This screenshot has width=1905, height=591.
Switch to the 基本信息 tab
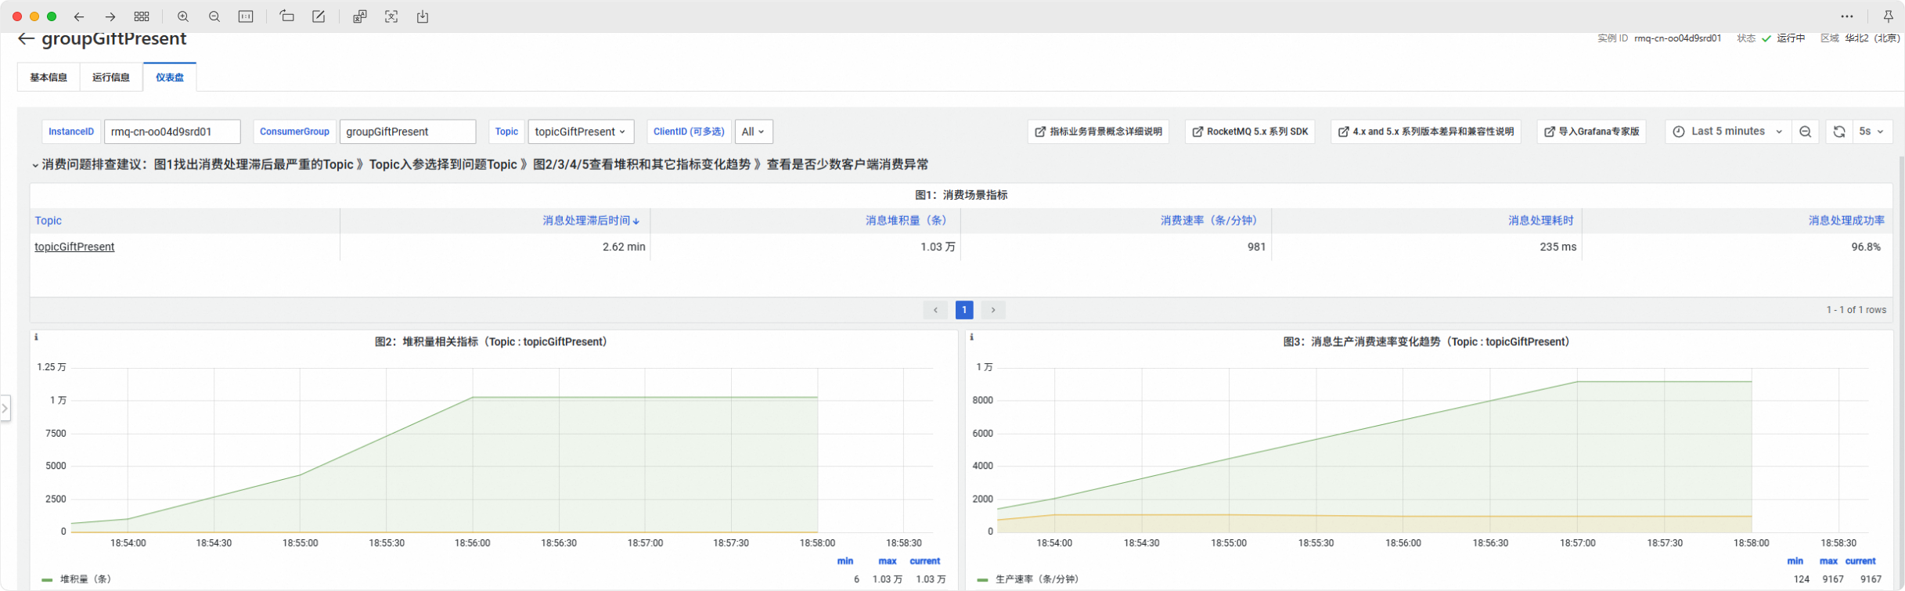click(49, 77)
